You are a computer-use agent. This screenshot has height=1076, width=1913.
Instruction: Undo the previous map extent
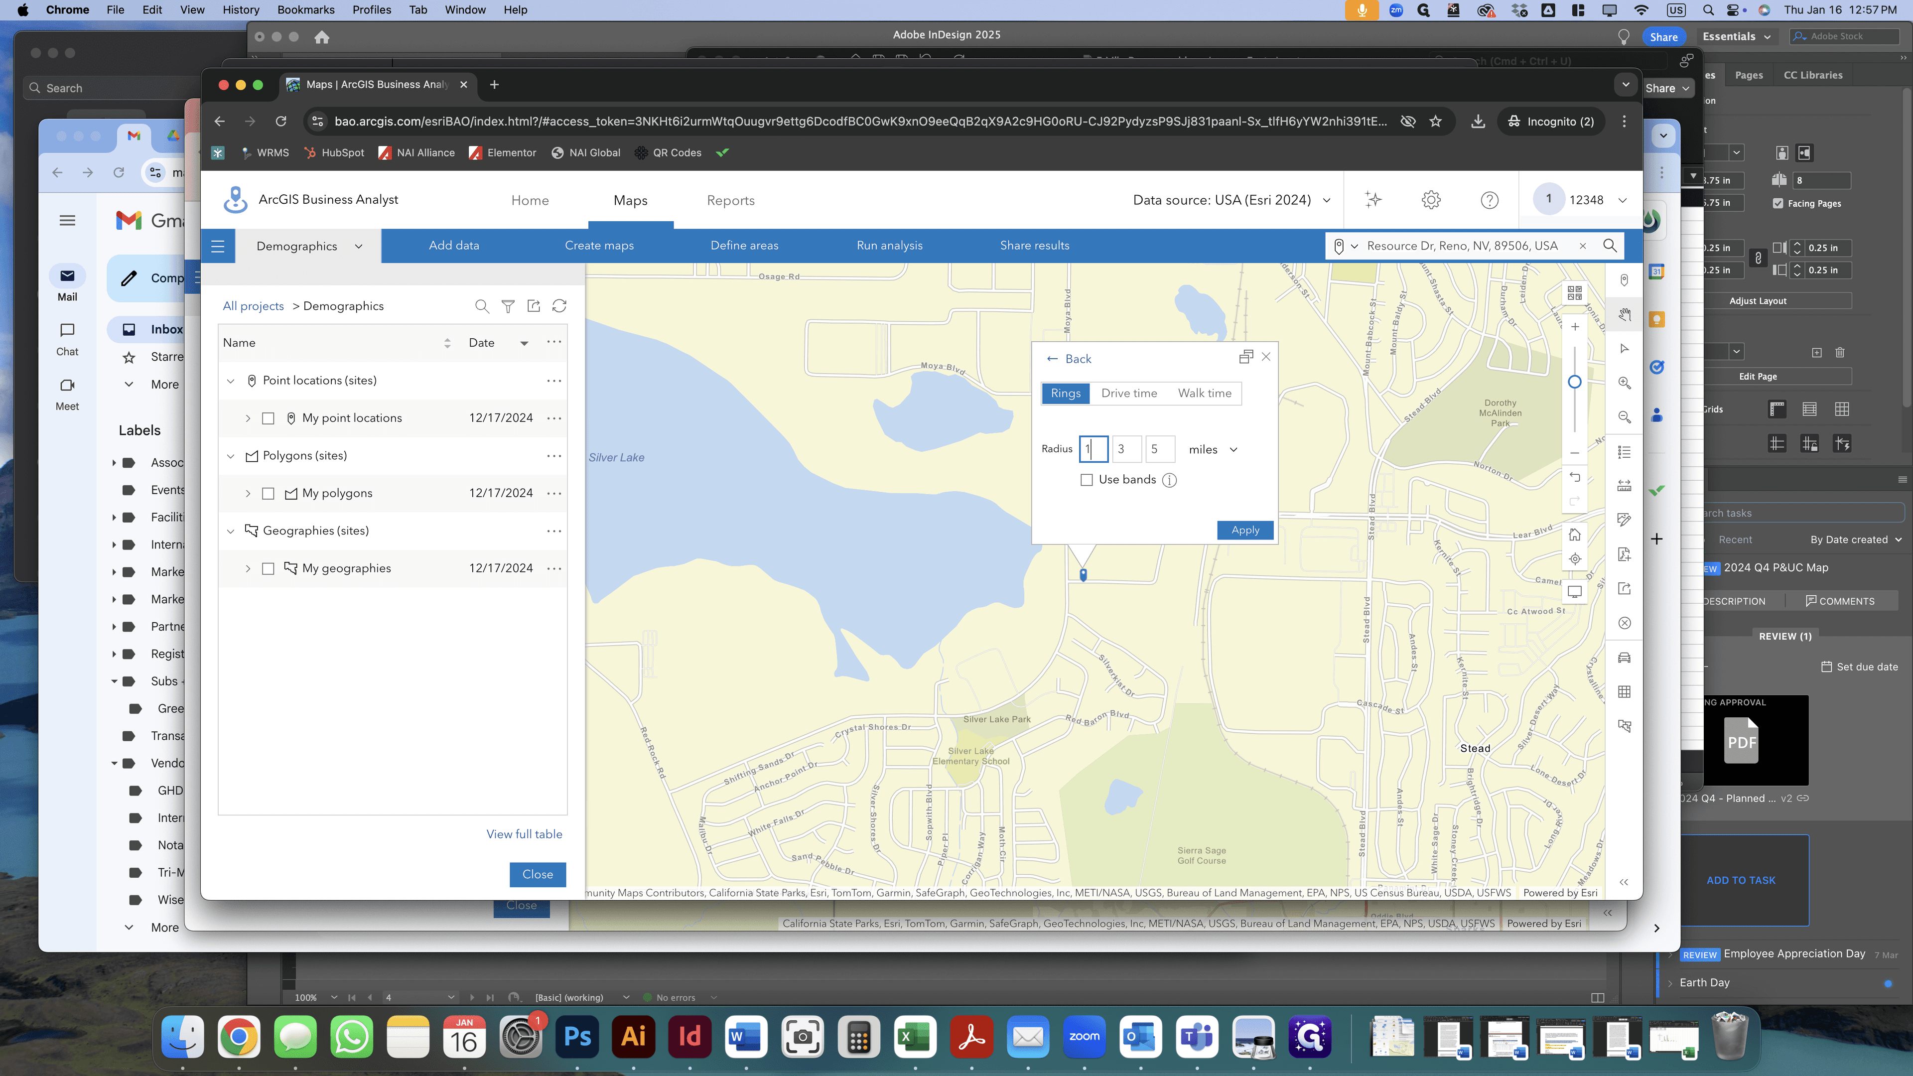[1574, 478]
